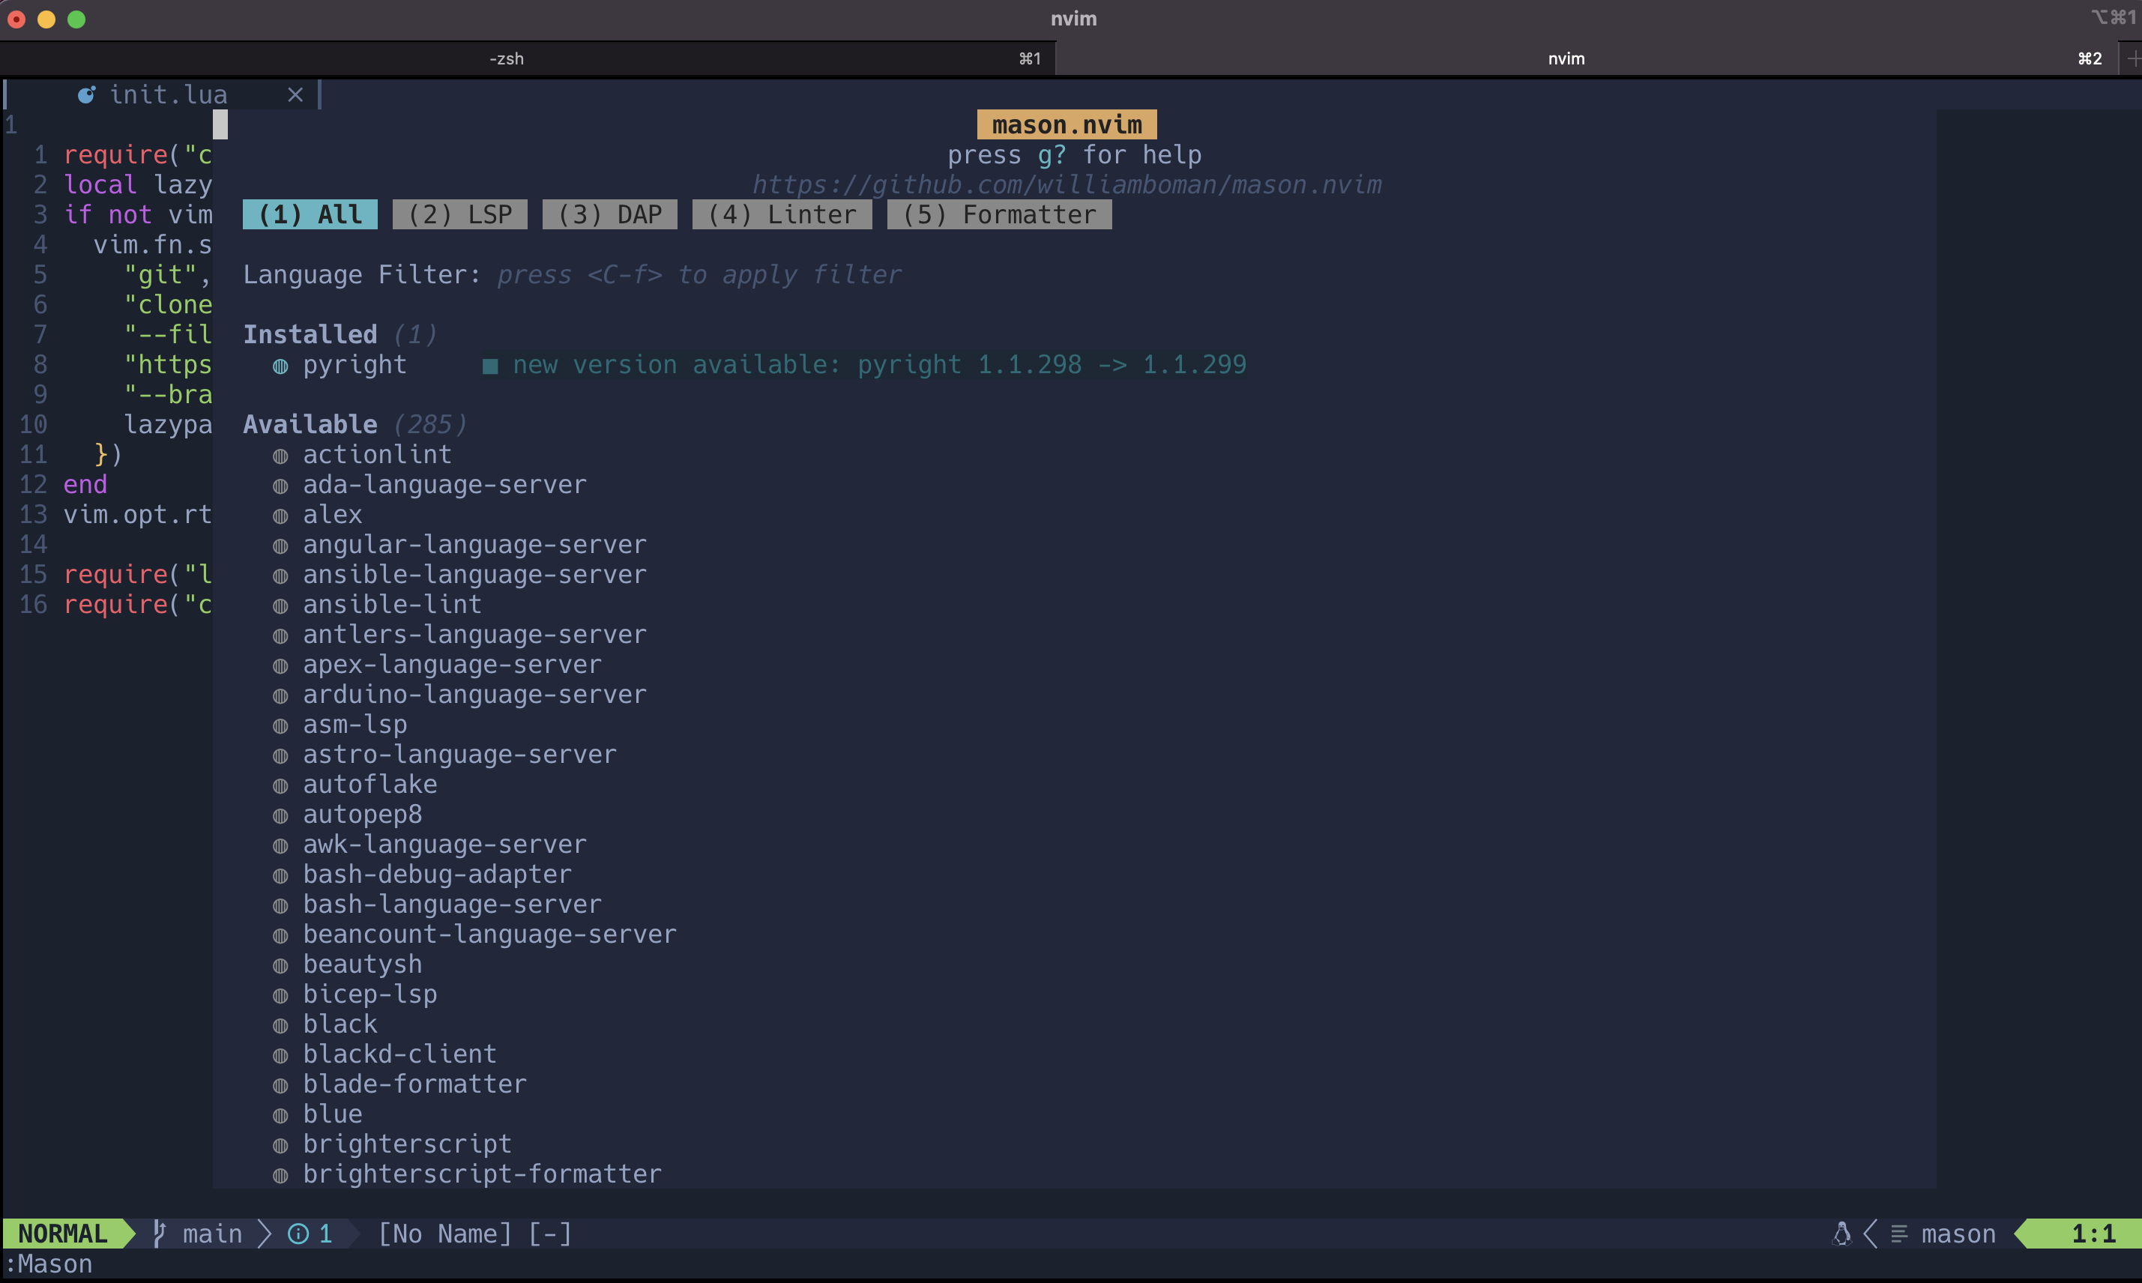Close the init.lua buffer tab
Viewport: 2142px width, 1283px height.
tap(295, 94)
